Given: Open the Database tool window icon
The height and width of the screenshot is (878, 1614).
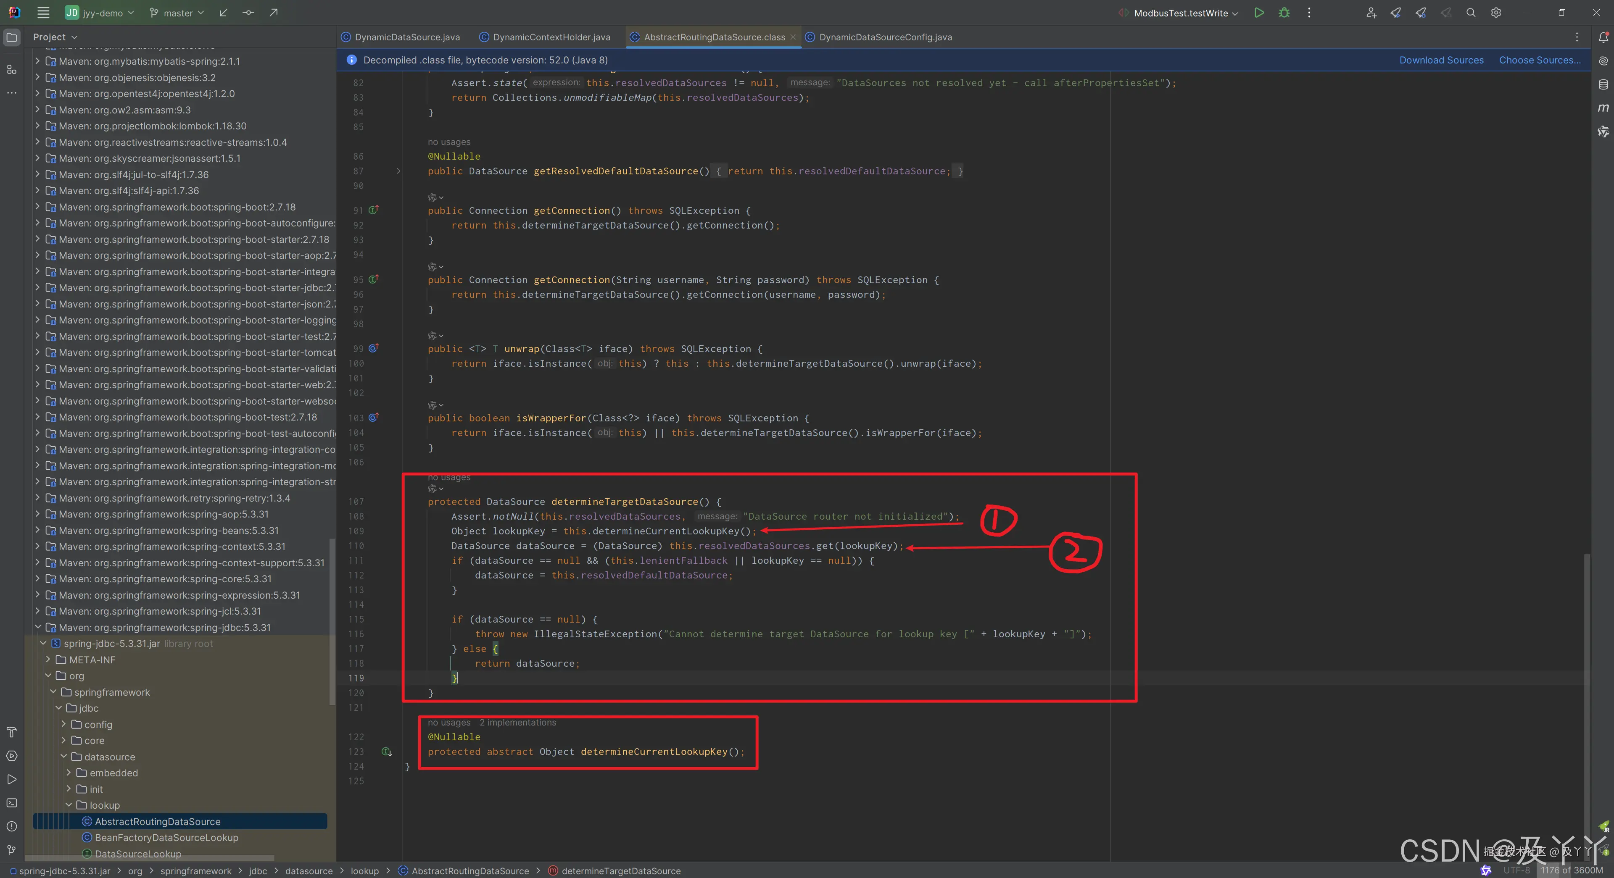Looking at the screenshot, I should (x=1603, y=84).
